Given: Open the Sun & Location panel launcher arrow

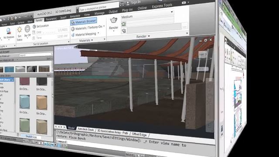Looking at the screenshot, I should (x=68, y=42).
